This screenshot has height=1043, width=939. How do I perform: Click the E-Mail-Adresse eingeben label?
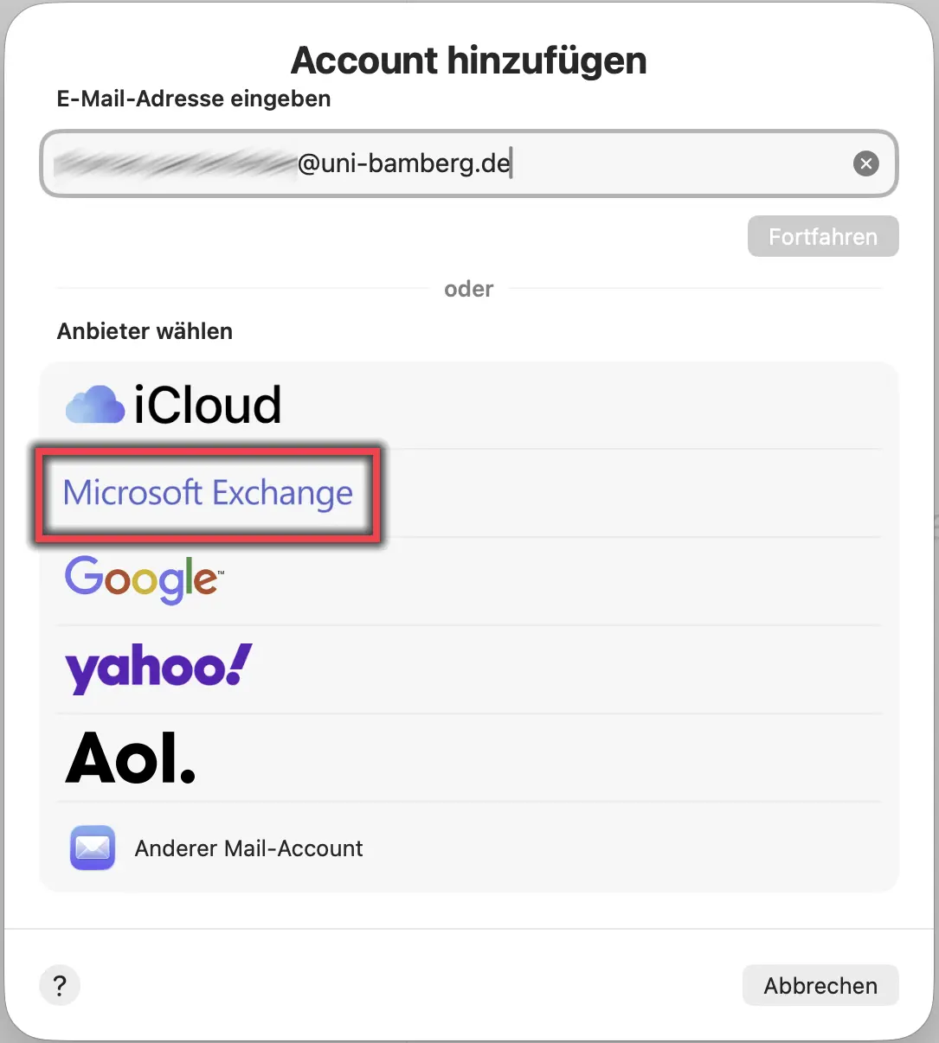coord(194,99)
